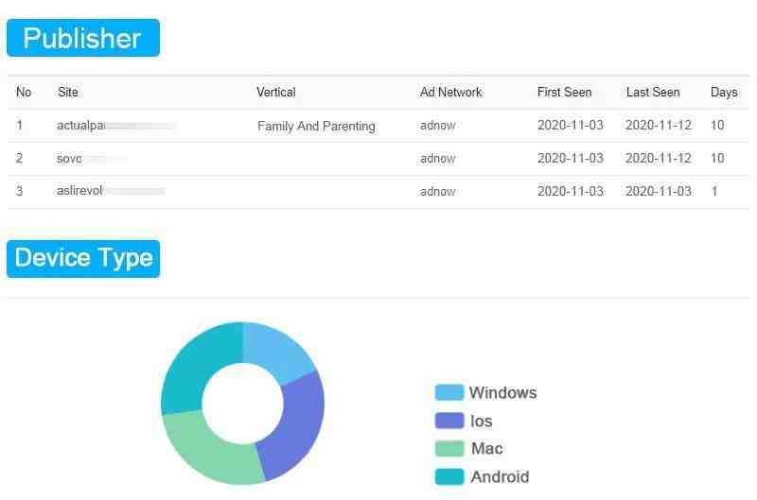Click the Android legend label
This screenshot has height=500, width=757.
point(500,476)
